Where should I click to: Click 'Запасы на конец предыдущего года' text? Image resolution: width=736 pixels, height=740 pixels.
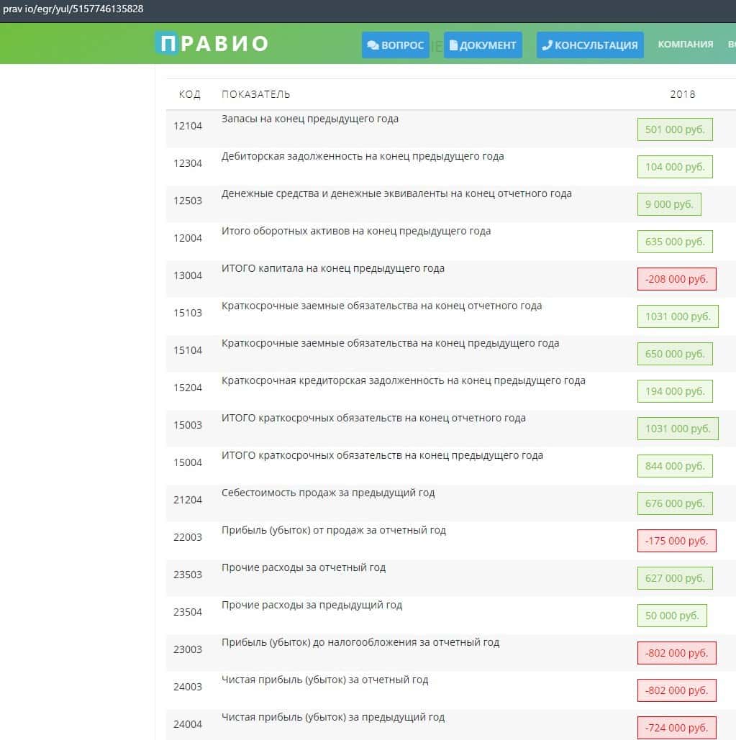point(309,119)
